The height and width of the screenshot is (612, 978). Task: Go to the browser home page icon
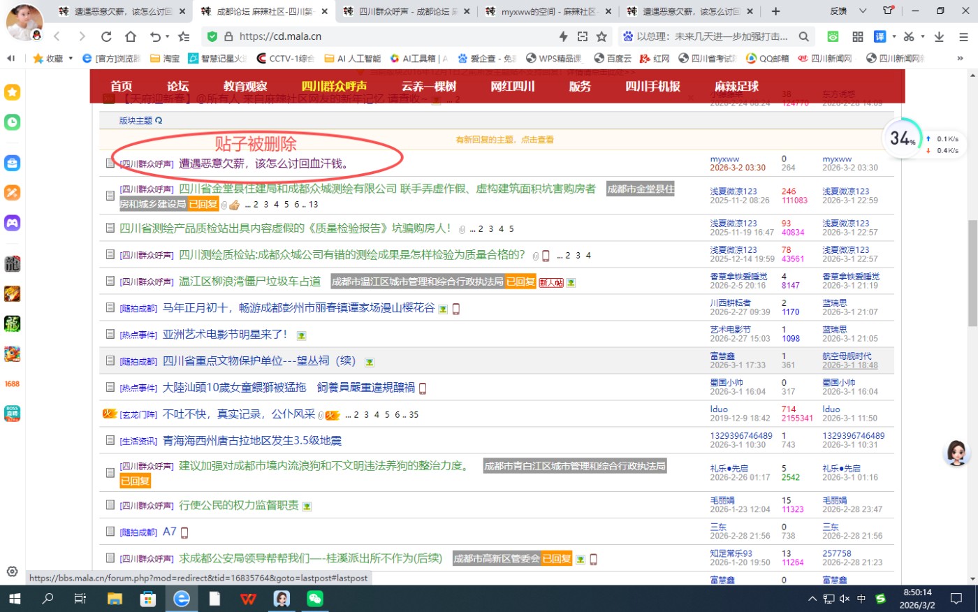pyautogui.click(x=131, y=36)
